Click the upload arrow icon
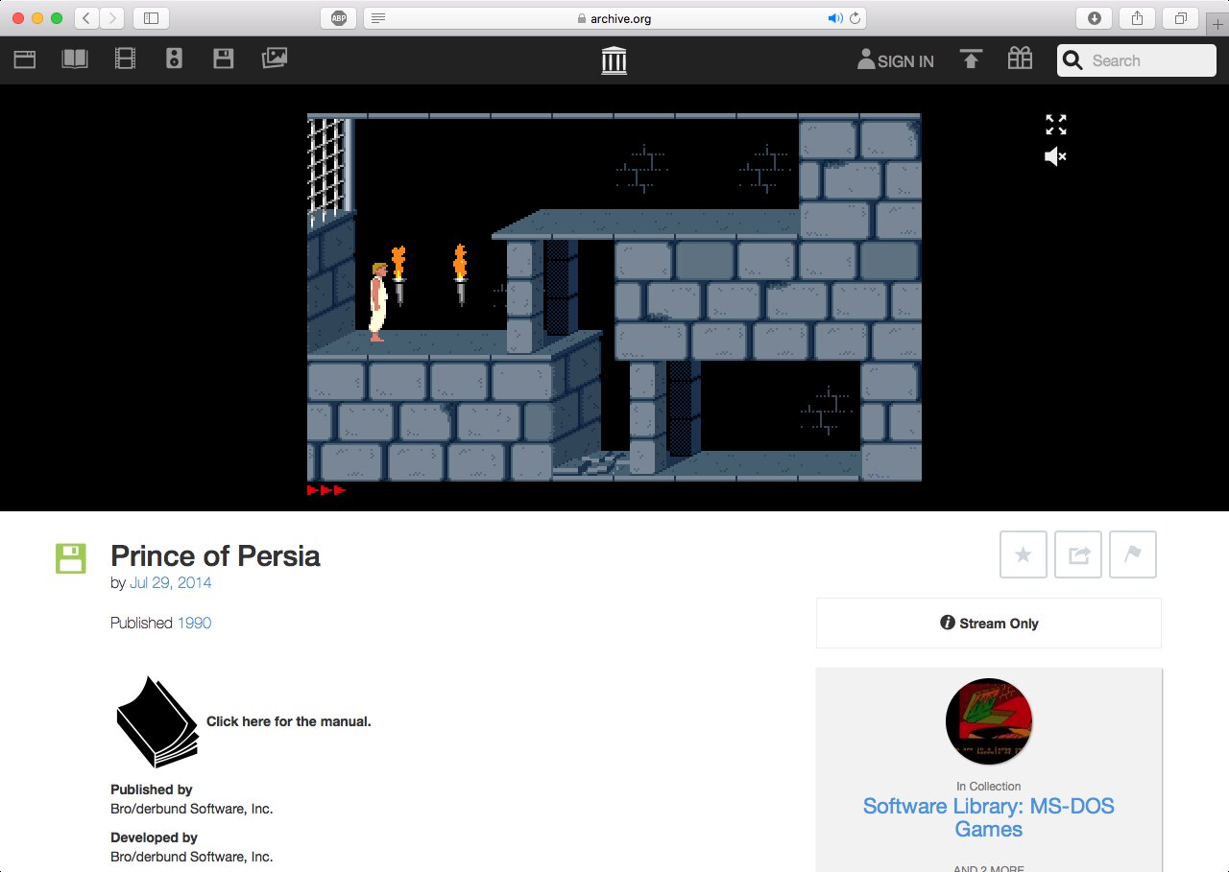Image resolution: width=1229 pixels, height=872 pixels. pyautogui.click(x=971, y=59)
